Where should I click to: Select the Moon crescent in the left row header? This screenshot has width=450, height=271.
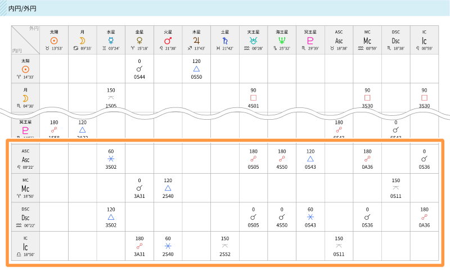tap(25, 98)
